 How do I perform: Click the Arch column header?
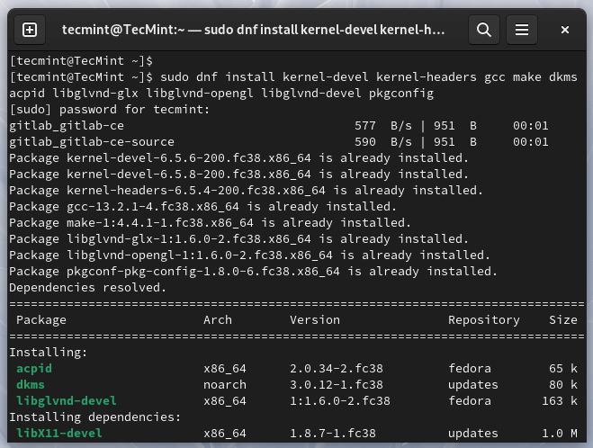click(218, 320)
